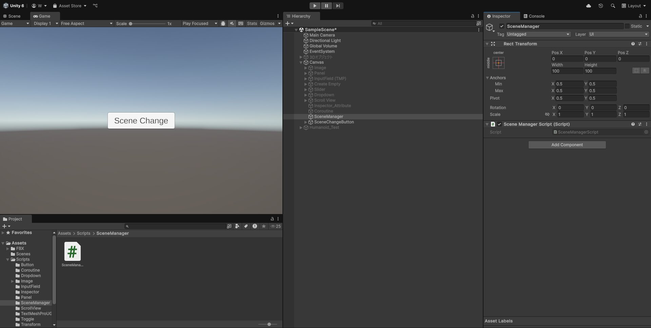Pause the running game
This screenshot has width=651, height=328.
point(326,6)
